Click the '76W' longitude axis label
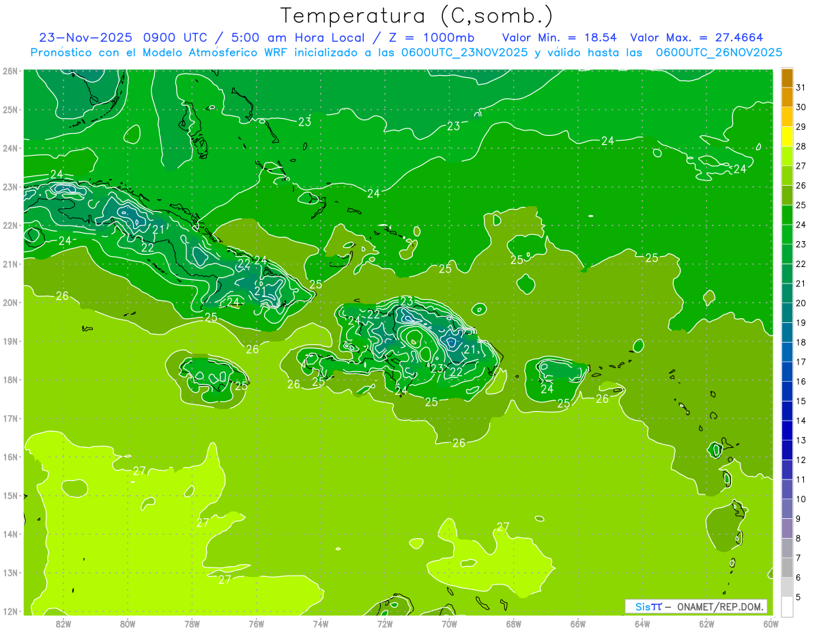 point(257,623)
